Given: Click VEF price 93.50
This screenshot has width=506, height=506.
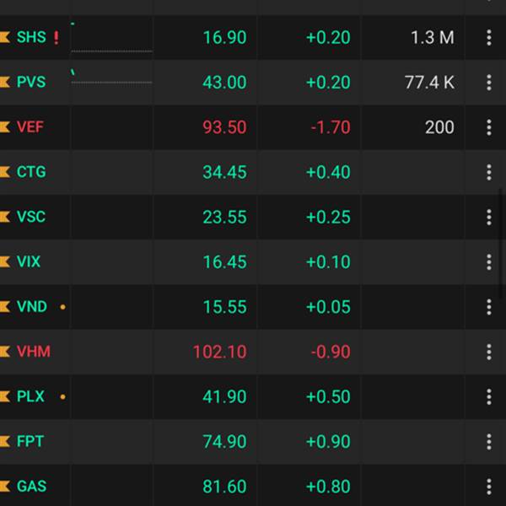Looking at the screenshot, I should coord(224,127).
